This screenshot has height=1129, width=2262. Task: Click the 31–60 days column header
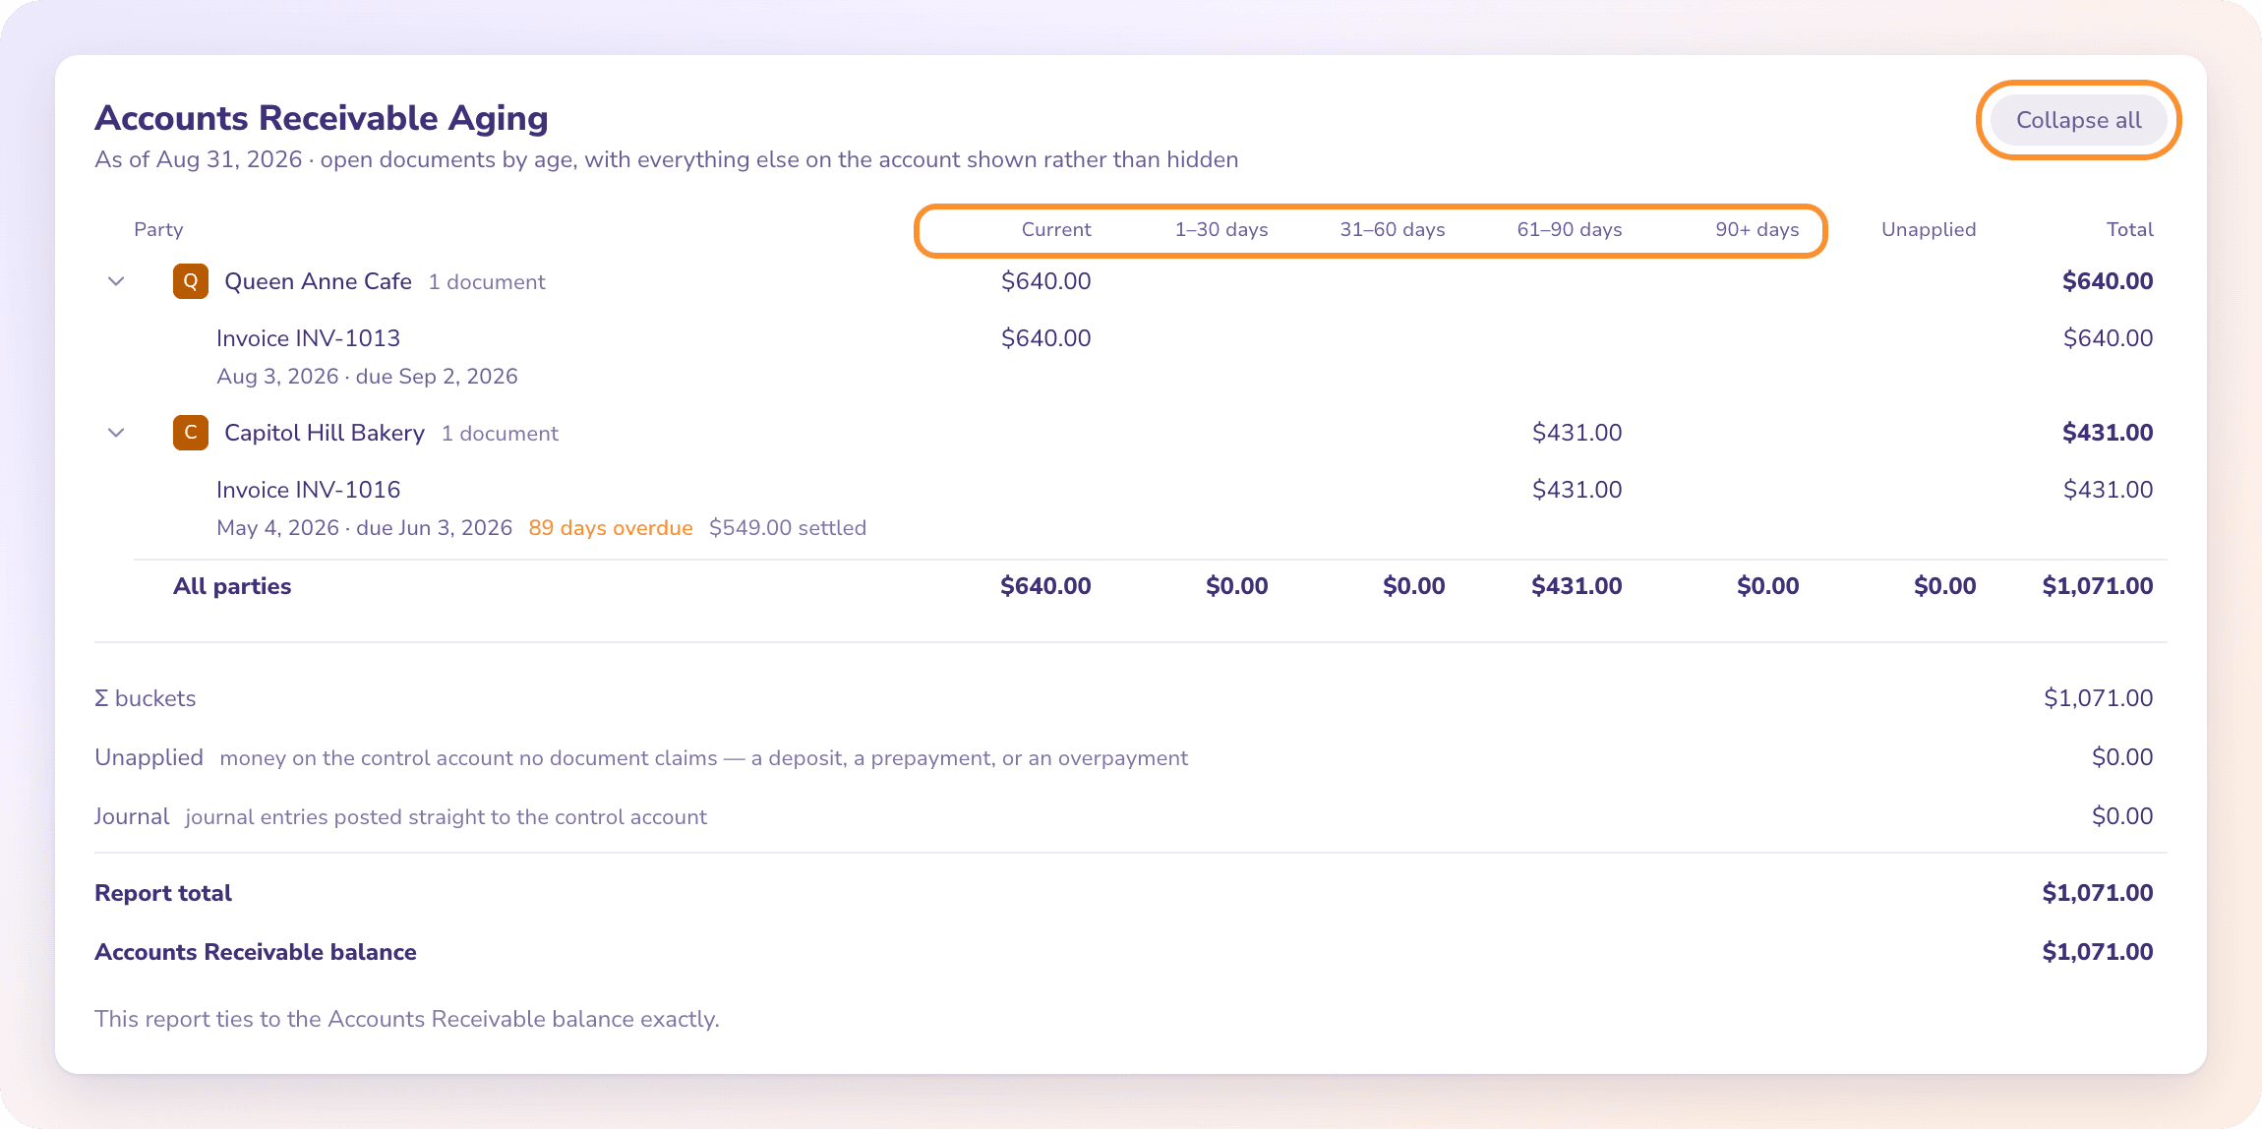(x=1393, y=229)
